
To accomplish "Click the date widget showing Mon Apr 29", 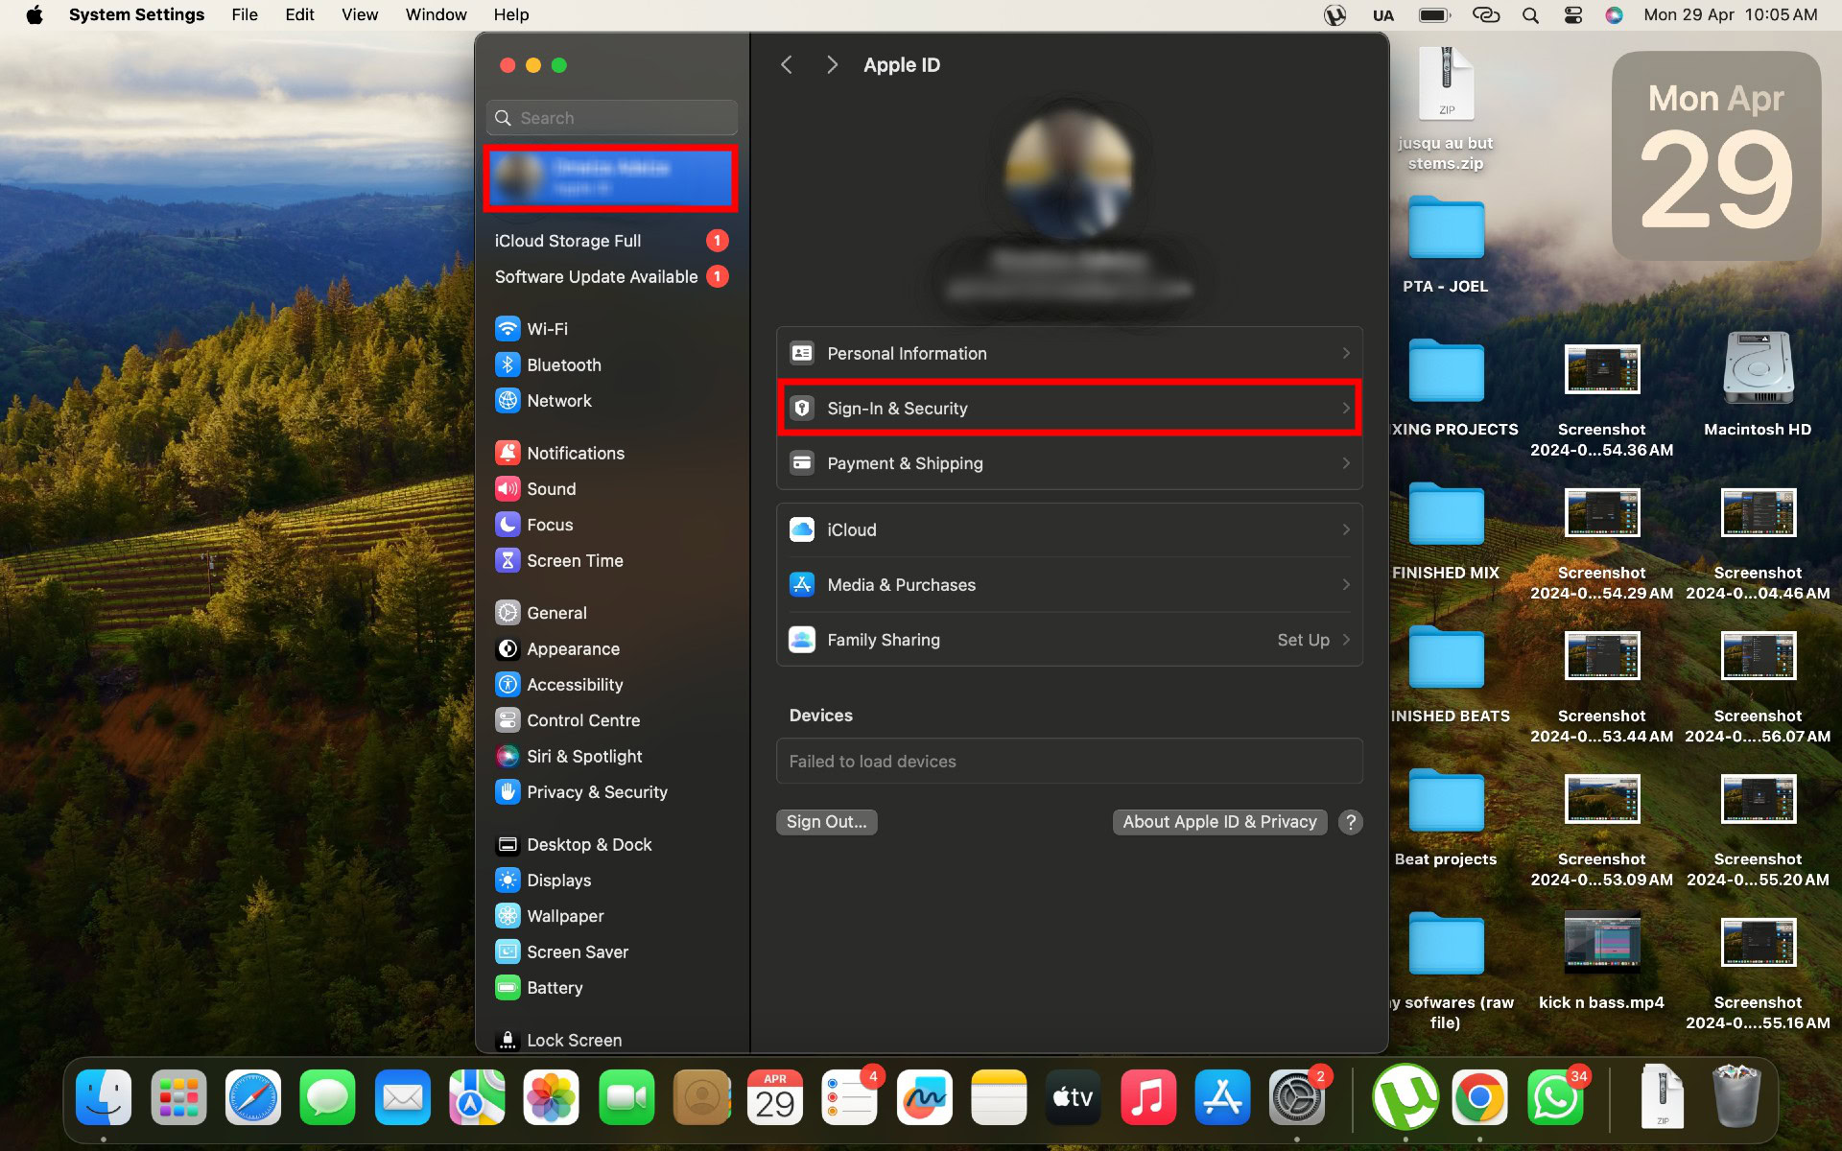I will pyautogui.click(x=1716, y=155).
